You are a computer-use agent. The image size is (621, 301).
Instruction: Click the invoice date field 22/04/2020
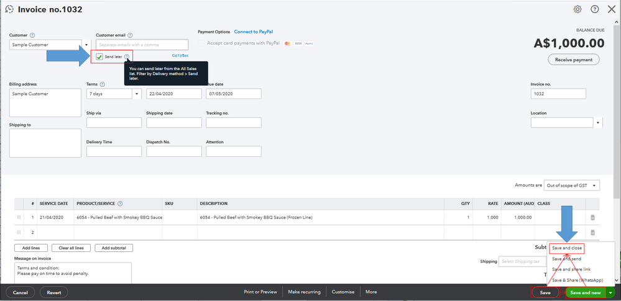pos(174,94)
